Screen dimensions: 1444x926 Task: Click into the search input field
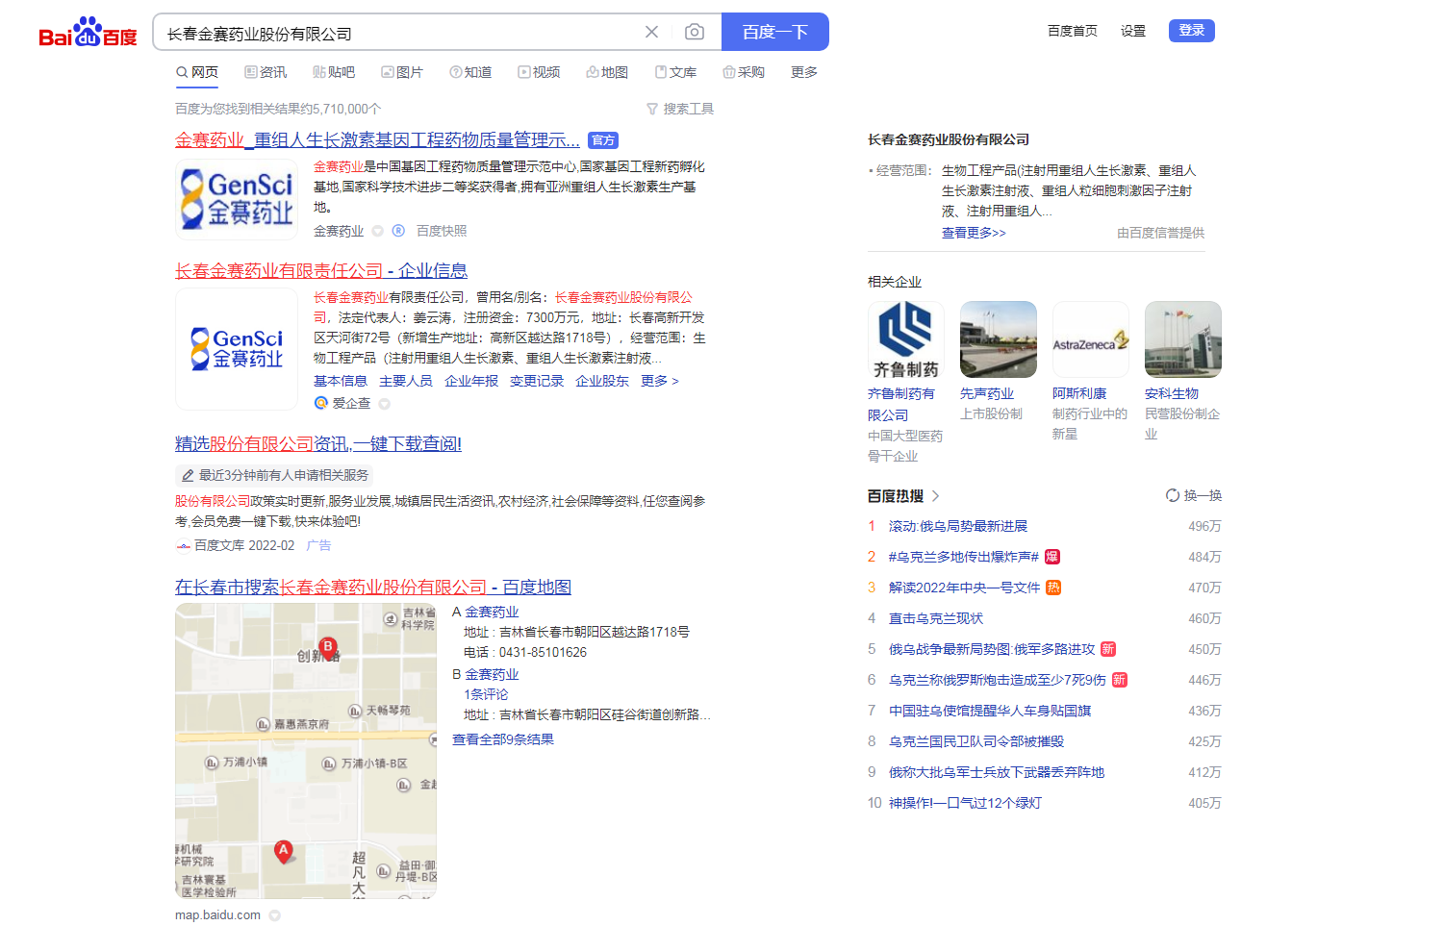tap(398, 33)
